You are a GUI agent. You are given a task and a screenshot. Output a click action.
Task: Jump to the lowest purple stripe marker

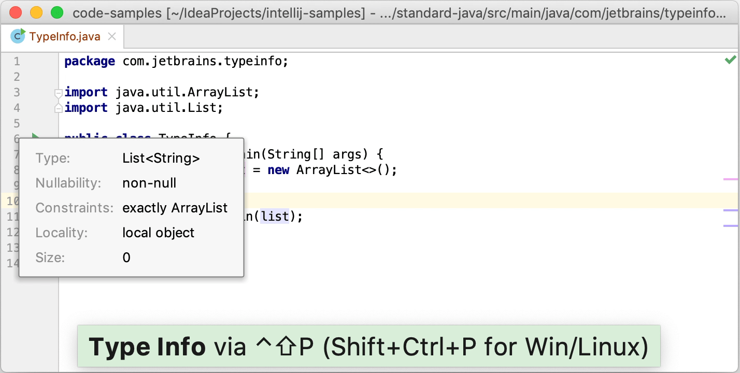click(730, 226)
